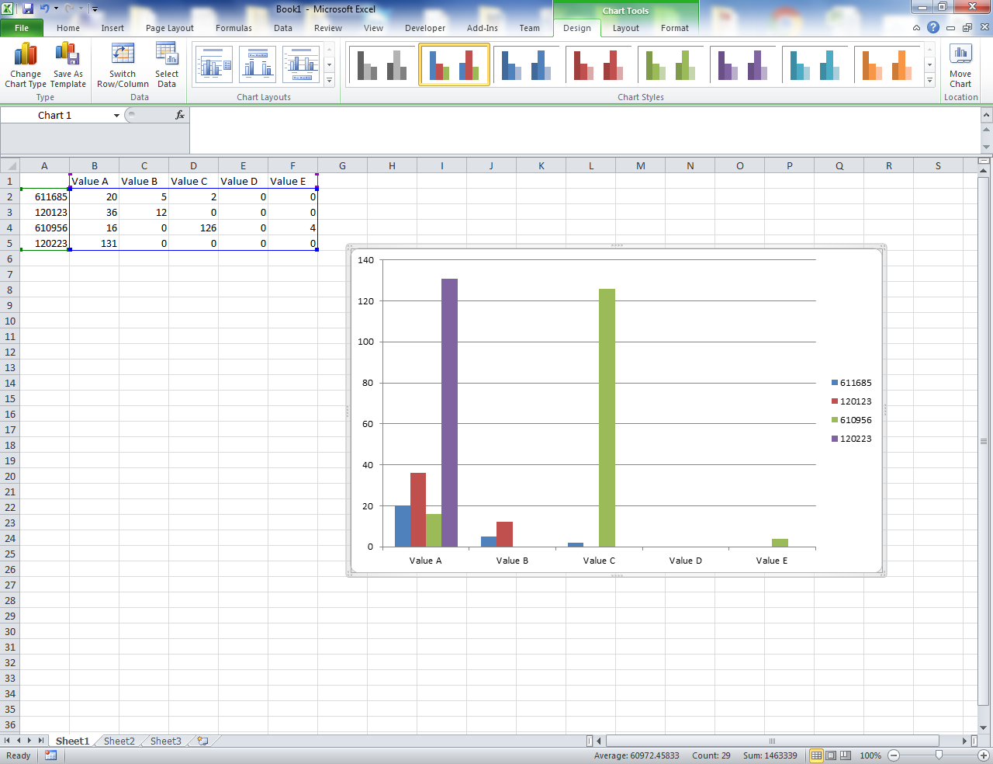Select all cells using corner button
The height and width of the screenshot is (764, 993).
[x=10, y=165]
